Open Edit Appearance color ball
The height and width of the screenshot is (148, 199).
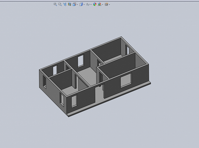(x=95, y=5)
